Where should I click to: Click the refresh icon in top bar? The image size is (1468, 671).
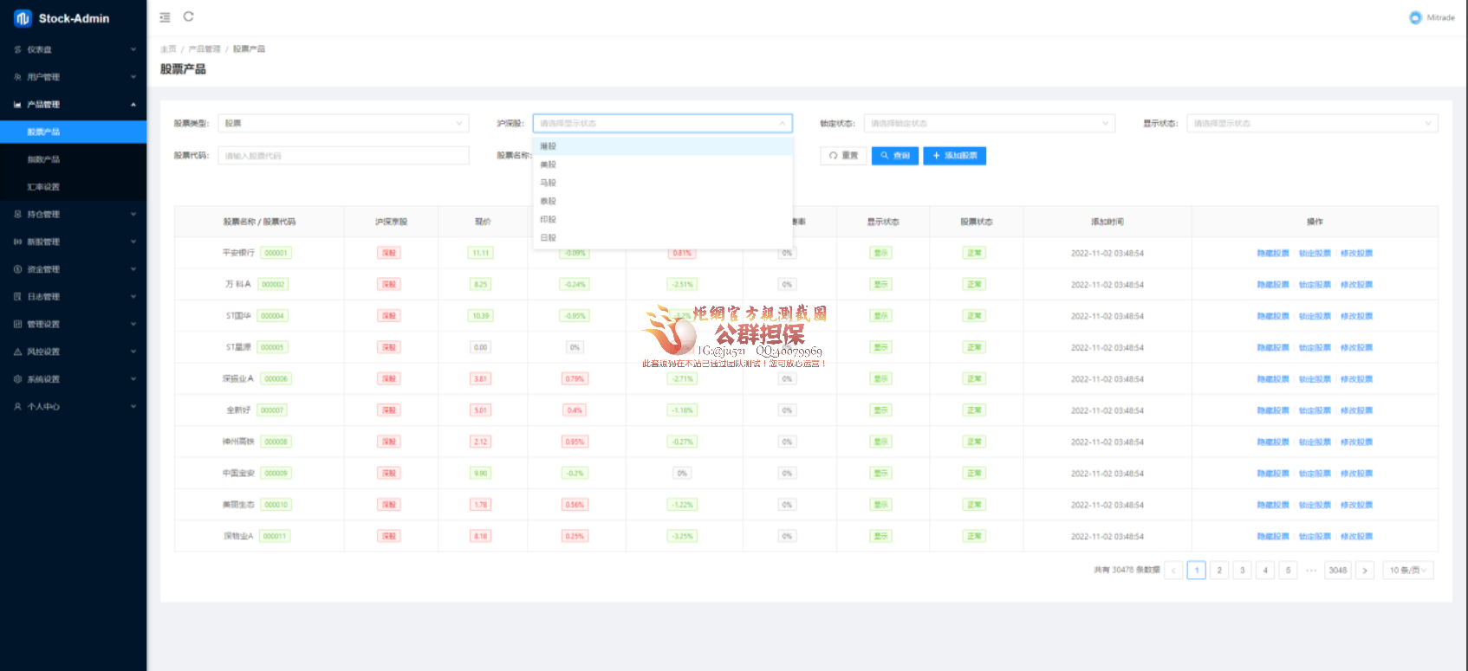click(x=188, y=16)
